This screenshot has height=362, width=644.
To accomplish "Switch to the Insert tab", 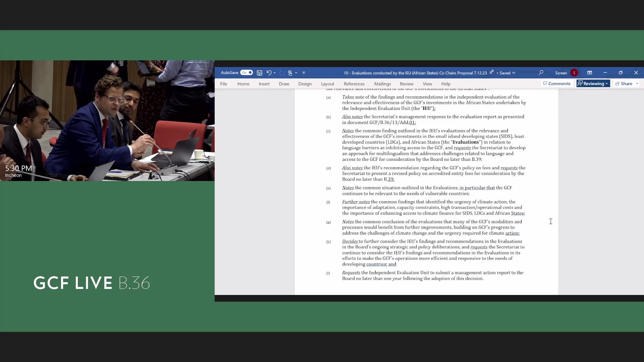I will [264, 84].
